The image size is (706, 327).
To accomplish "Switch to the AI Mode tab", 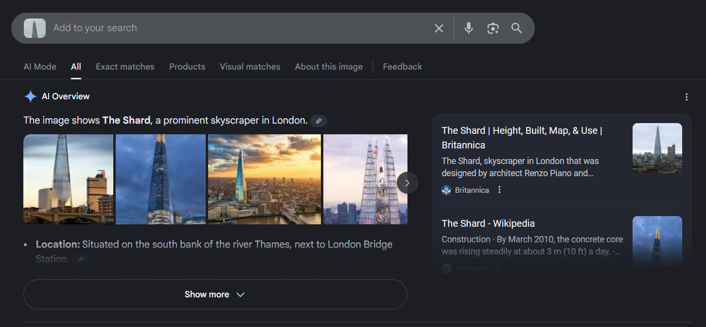I will (x=40, y=67).
